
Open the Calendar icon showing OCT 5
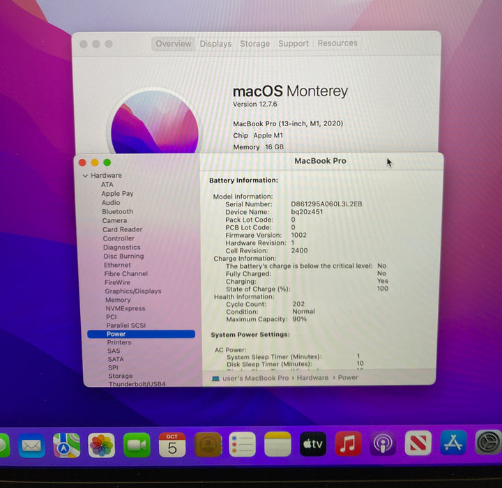tap(172, 445)
